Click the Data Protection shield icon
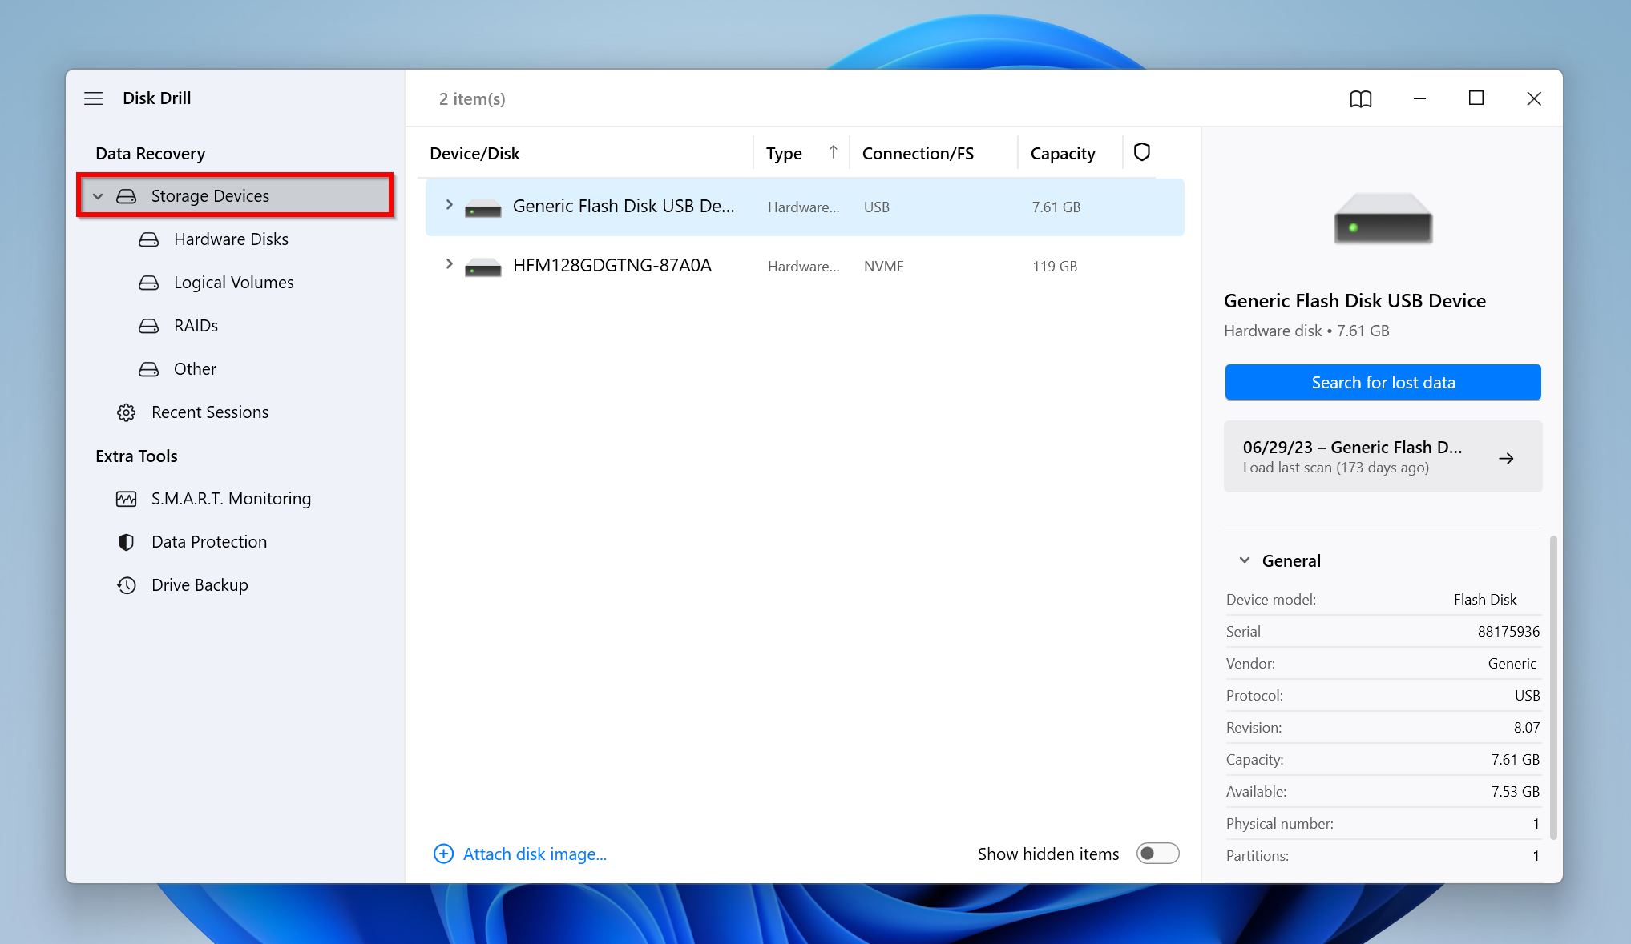Viewport: 1631px width, 944px height. (x=127, y=542)
